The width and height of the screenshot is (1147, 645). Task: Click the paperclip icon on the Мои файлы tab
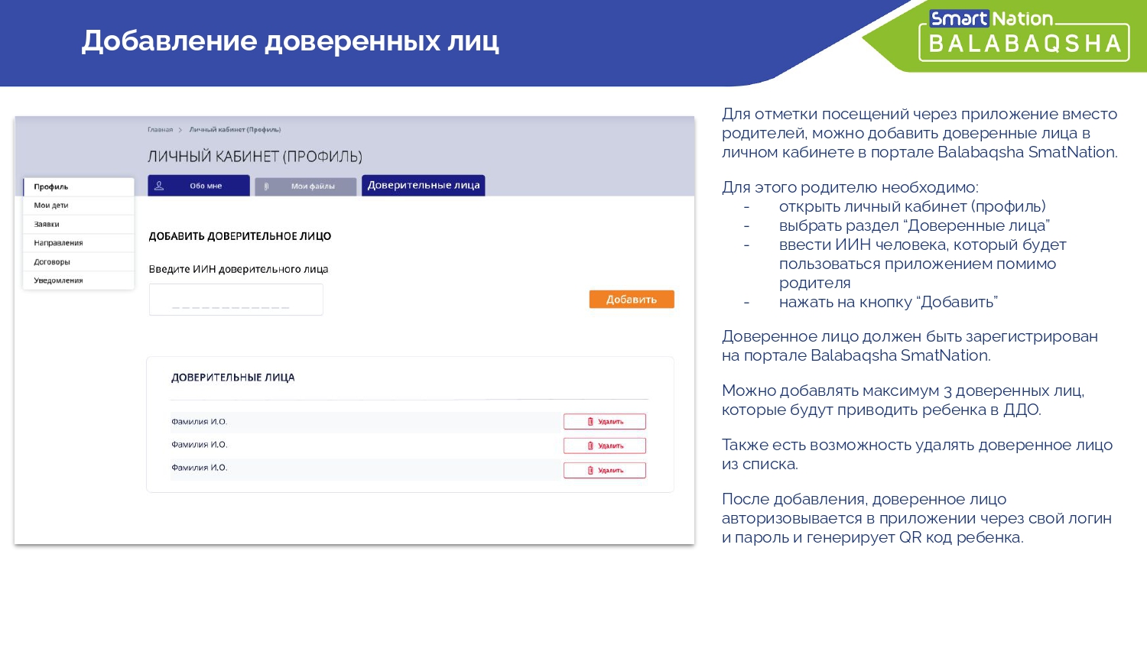[x=266, y=186]
